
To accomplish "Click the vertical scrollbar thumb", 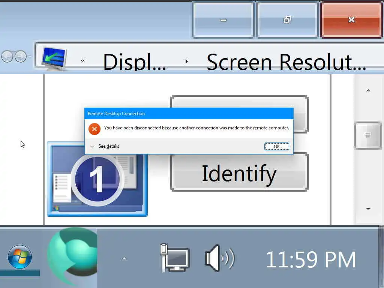I will [x=368, y=135].
